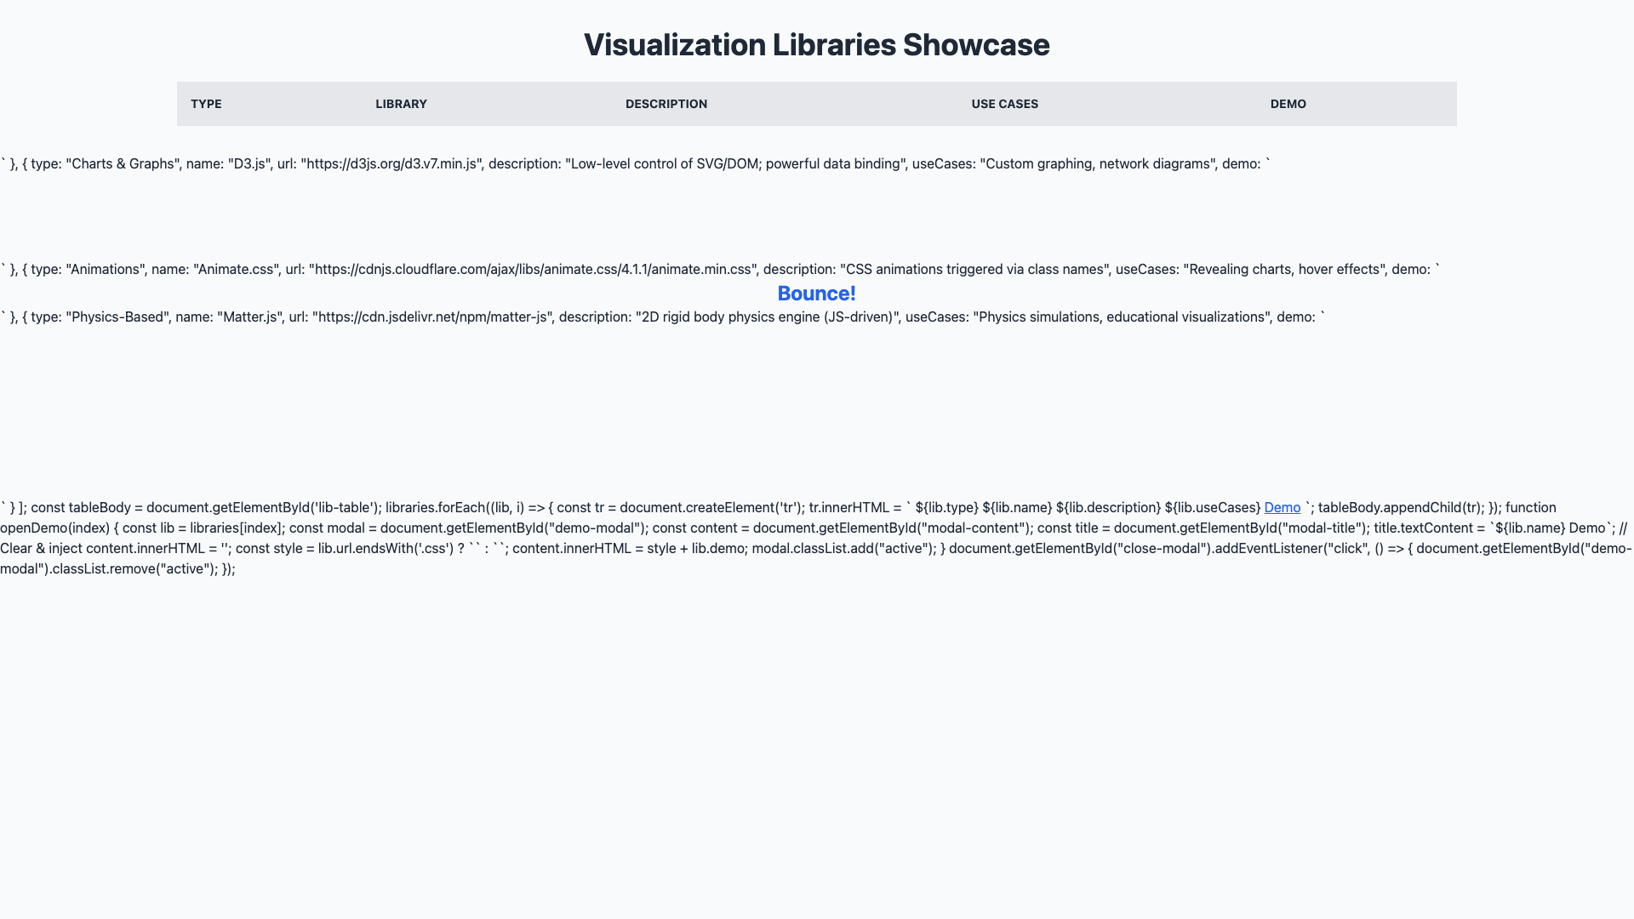Click the "const tableBody" code text
The height and width of the screenshot is (919, 1634).
tap(81, 508)
